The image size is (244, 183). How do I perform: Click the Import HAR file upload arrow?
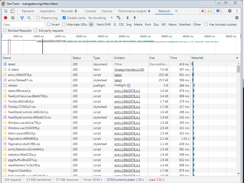(127, 18)
